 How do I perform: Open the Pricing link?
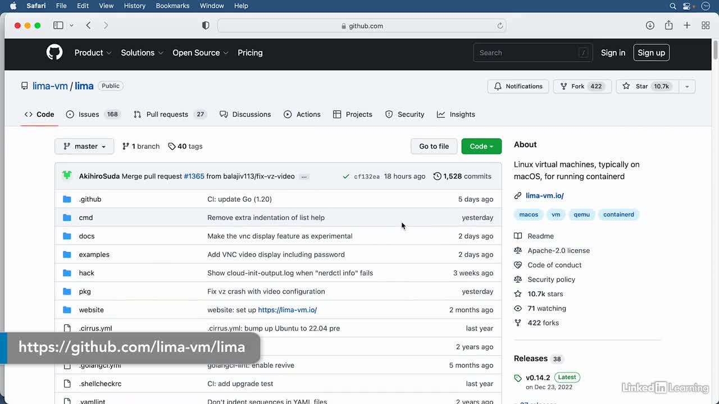(x=250, y=53)
